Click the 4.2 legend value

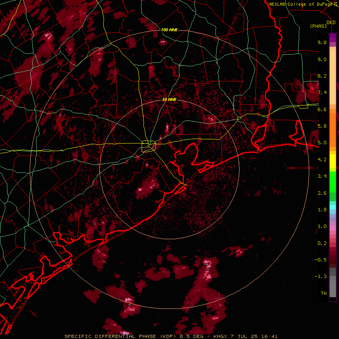coord(322,160)
